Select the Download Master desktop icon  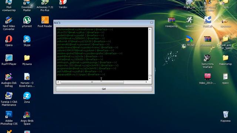[27, 6]
